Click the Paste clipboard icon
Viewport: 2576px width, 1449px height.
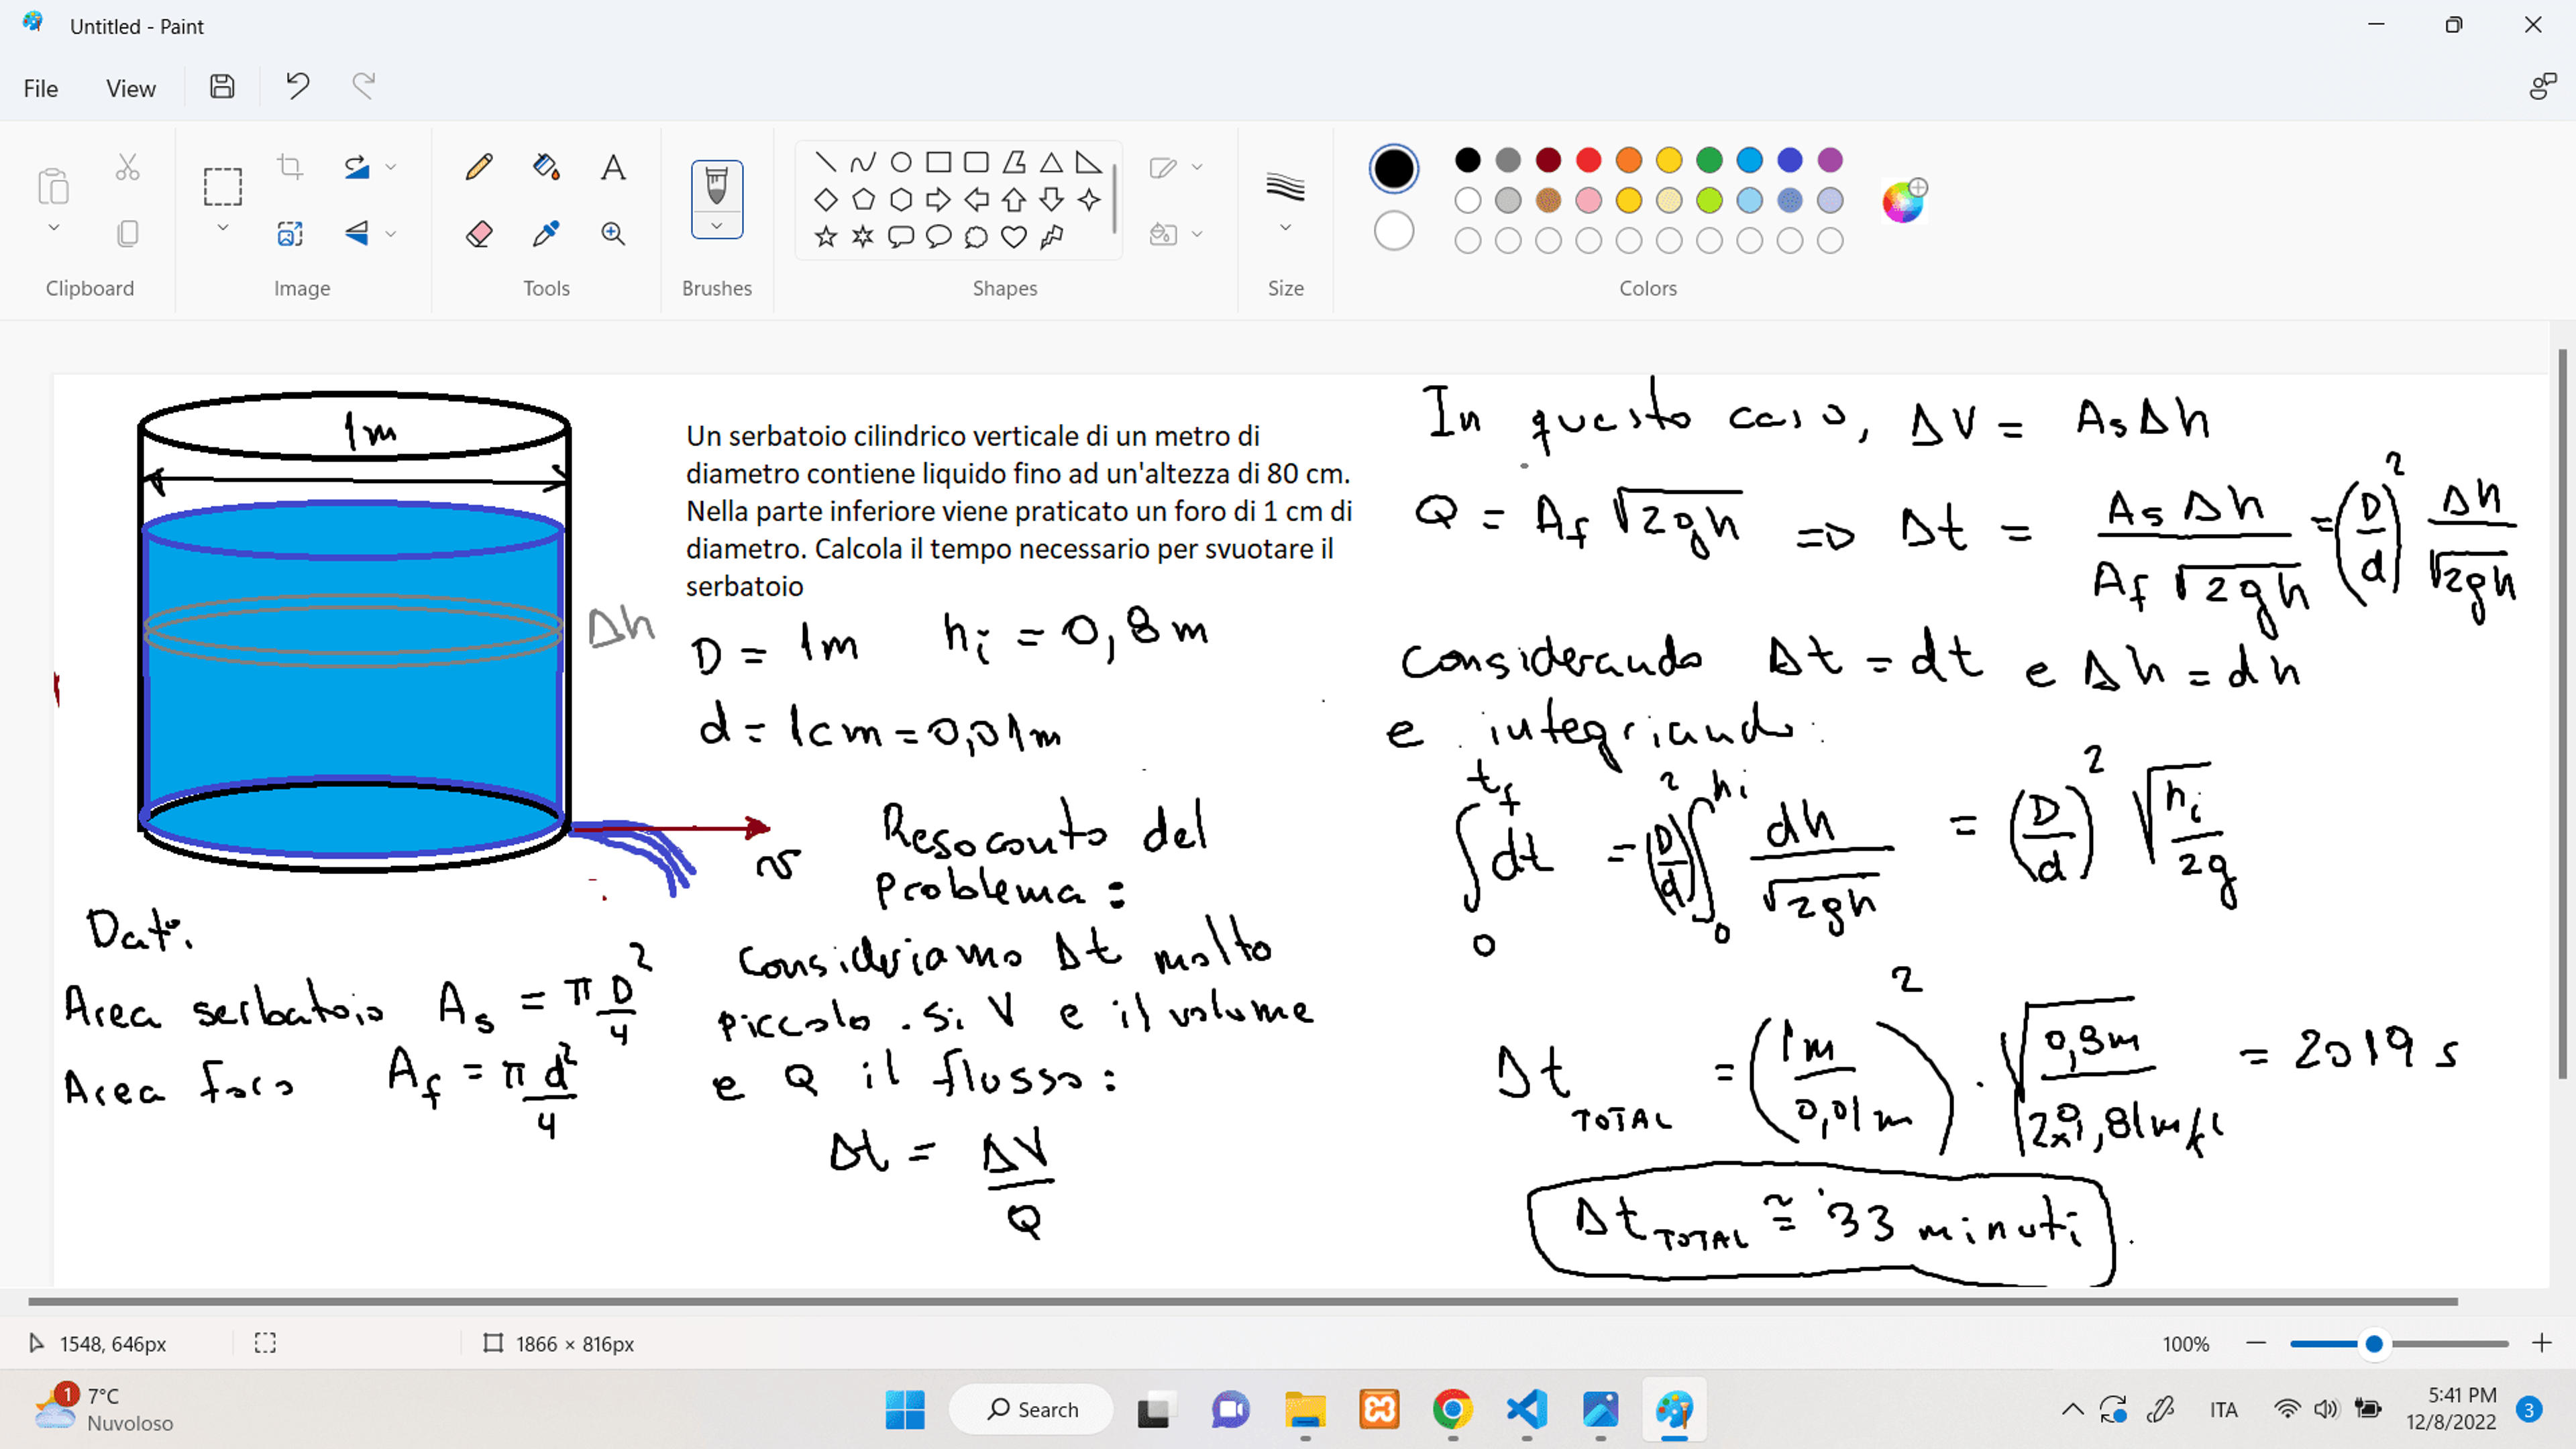pyautogui.click(x=53, y=186)
